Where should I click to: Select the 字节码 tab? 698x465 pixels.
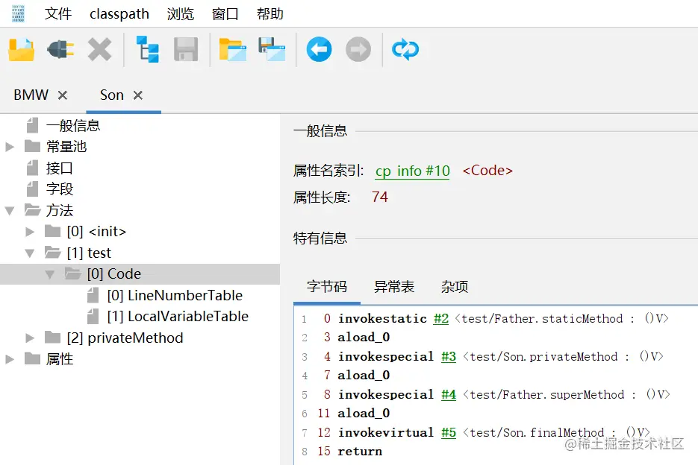[x=327, y=287]
